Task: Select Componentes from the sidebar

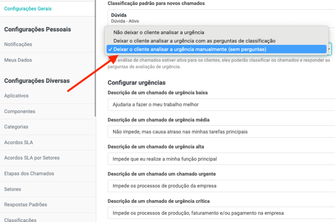Action: coord(20,111)
